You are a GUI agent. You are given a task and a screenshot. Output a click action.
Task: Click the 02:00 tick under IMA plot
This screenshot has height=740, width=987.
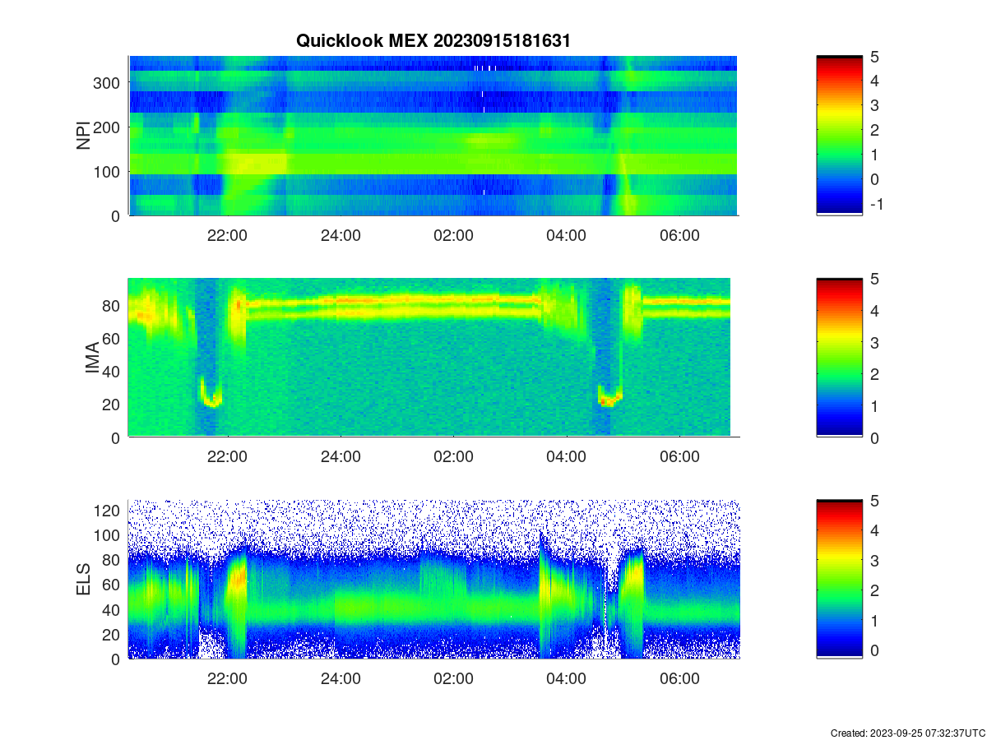point(453,458)
